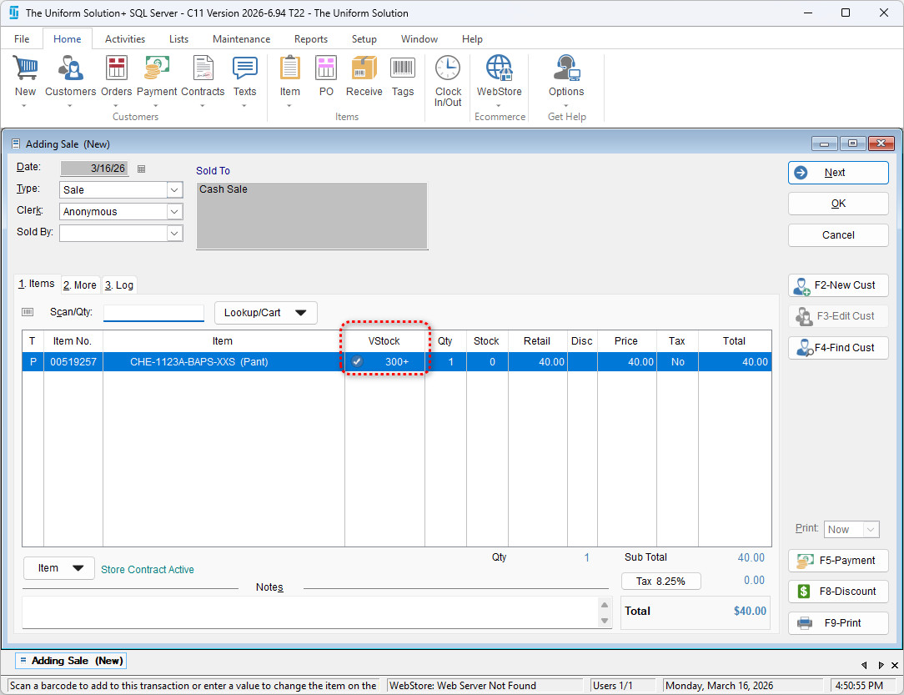Click the Orders icon in ribbon
Screen dimensions: 904x695
(117, 69)
